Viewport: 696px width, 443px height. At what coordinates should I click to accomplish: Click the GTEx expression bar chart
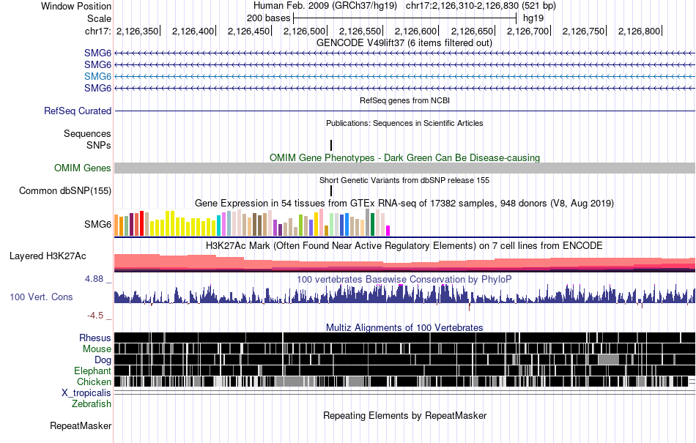[x=252, y=223]
